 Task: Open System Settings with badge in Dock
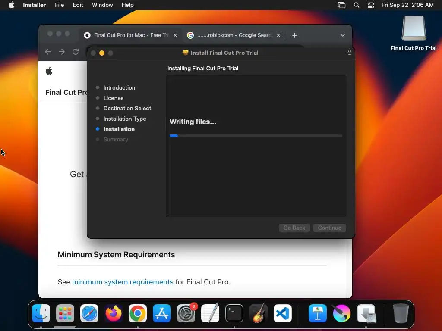(x=186, y=313)
